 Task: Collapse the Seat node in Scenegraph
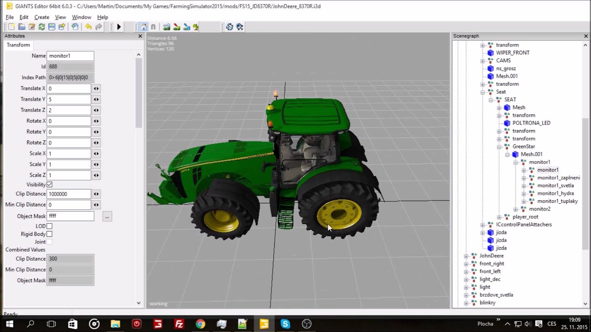[x=482, y=92]
